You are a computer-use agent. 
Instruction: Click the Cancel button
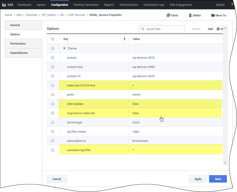tap(57, 179)
